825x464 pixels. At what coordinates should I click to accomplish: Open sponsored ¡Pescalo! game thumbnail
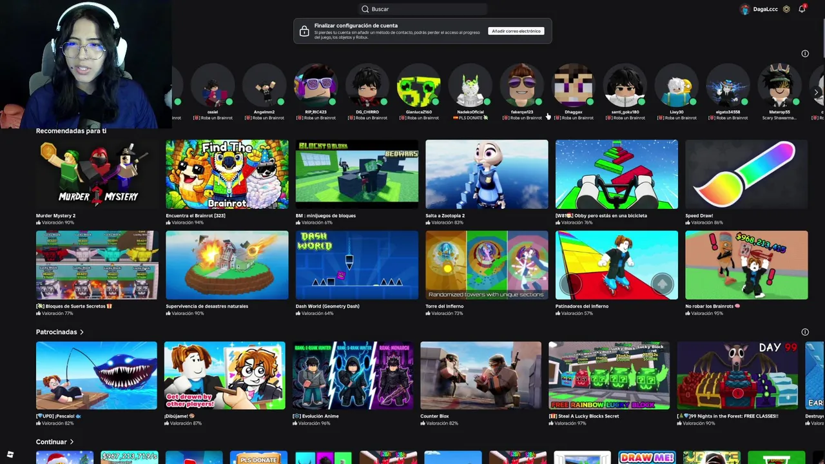97,376
